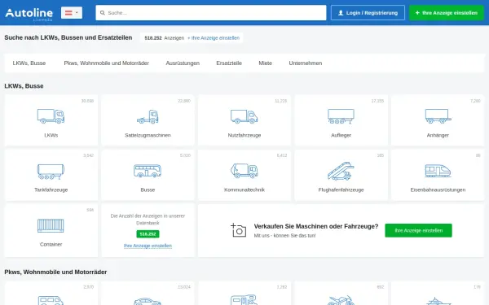Select the Container category icon
The height and width of the screenshot is (305, 489).
[51, 225]
